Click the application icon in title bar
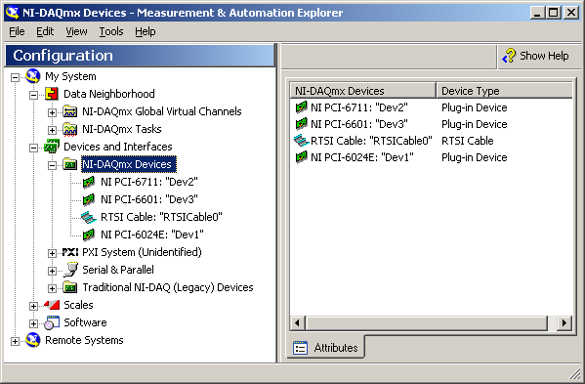 [x=12, y=13]
